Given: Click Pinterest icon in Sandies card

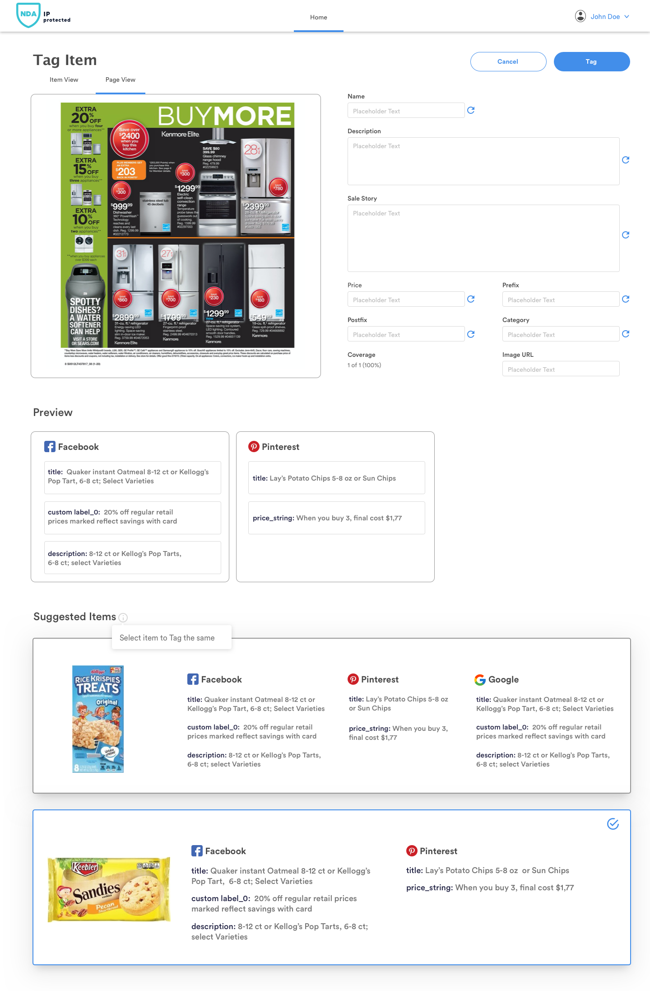Looking at the screenshot, I should point(412,851).
